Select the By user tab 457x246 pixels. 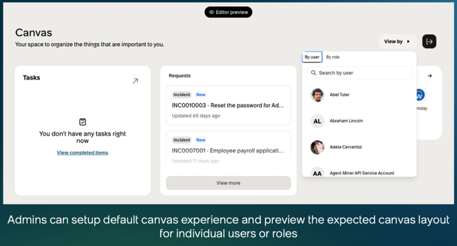tap(312, 57)
